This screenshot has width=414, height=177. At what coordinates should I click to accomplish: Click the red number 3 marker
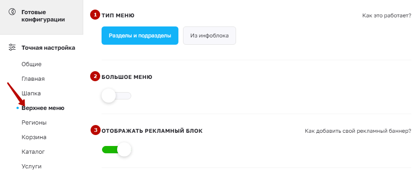click(x=95, y=130)
